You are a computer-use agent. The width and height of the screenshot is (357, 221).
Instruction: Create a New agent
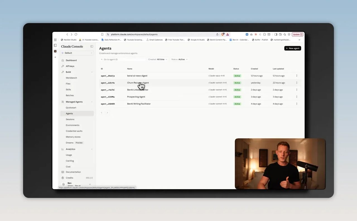tap(293, 48)
